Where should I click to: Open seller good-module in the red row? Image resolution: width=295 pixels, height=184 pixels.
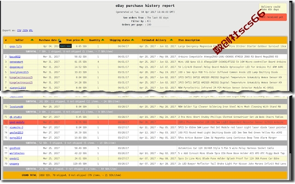click(17, 122)
